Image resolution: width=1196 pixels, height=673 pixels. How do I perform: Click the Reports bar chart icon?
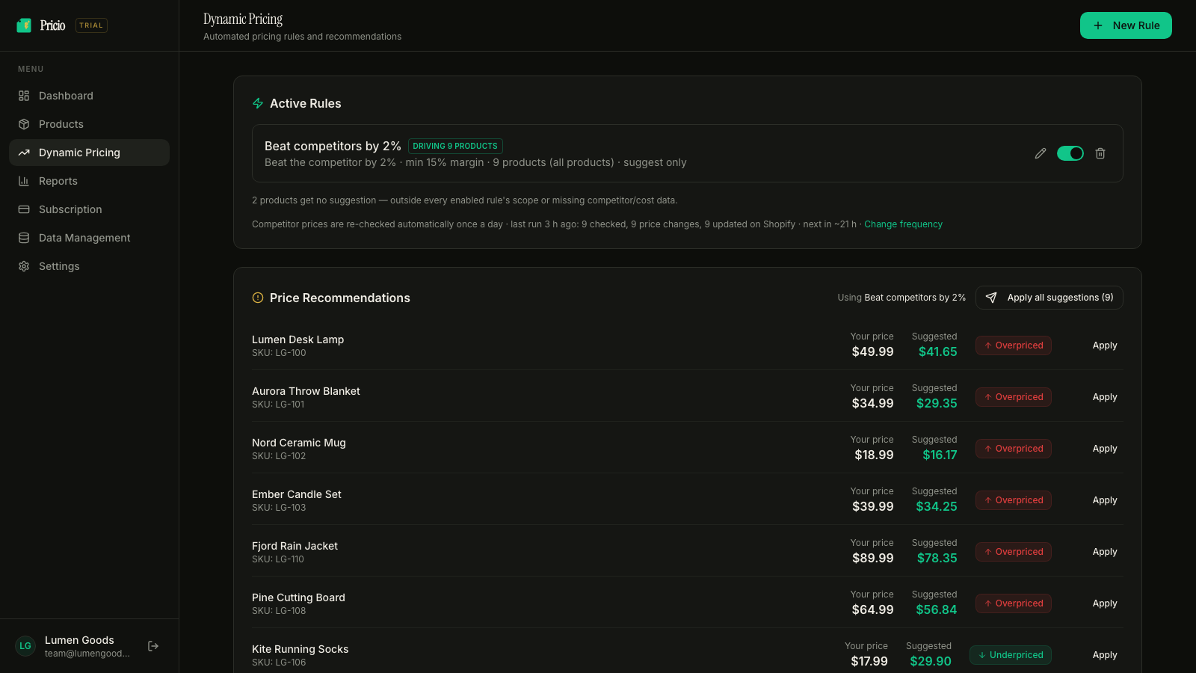pos(24,181)
